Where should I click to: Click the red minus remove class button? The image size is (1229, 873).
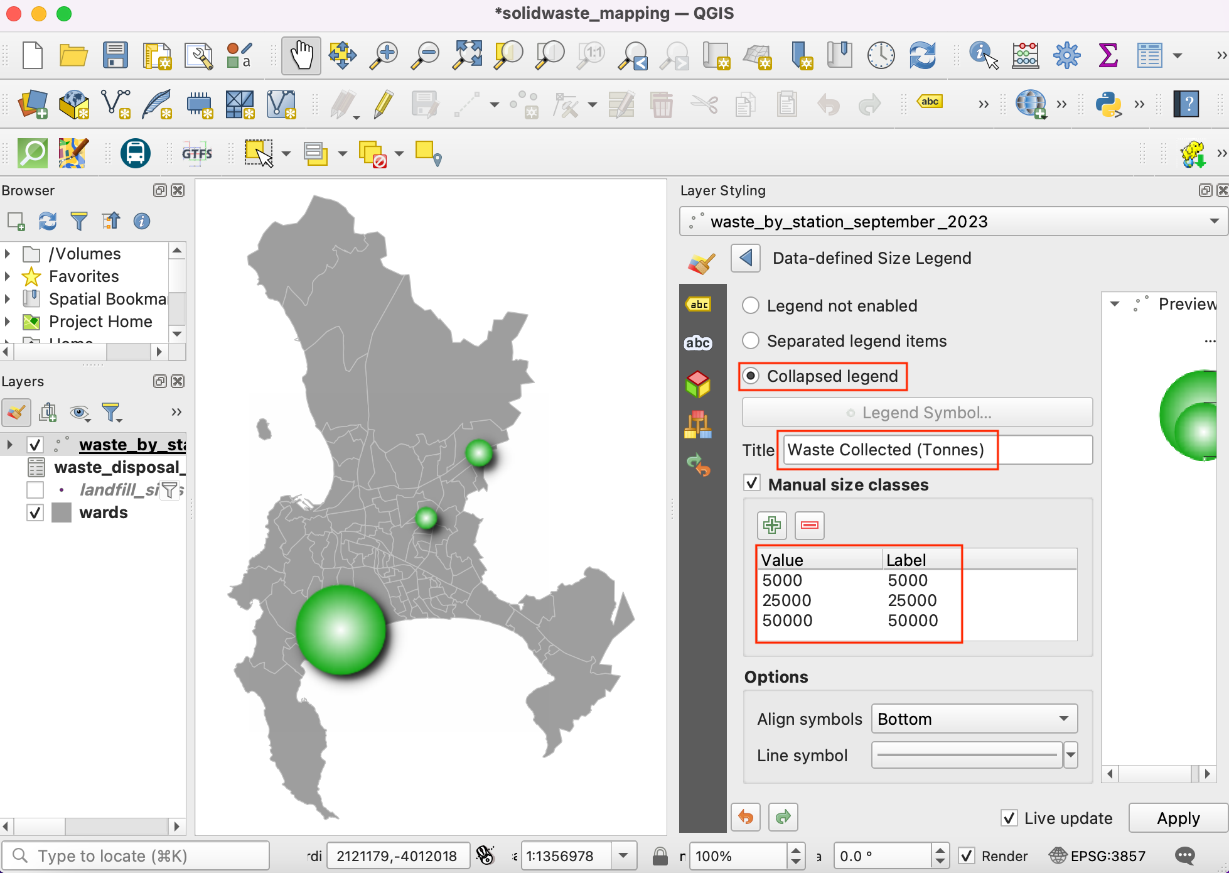point(809,525)
